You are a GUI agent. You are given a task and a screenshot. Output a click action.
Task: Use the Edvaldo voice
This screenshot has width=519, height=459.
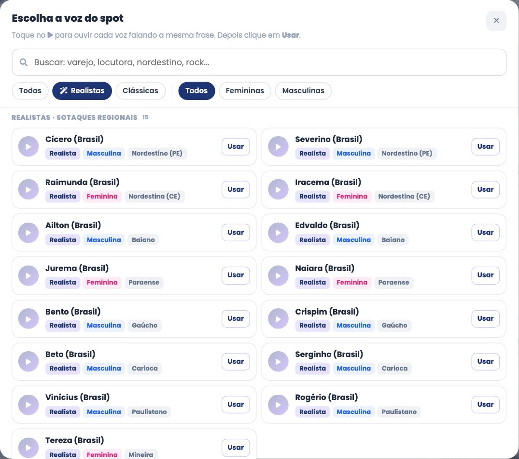point(485,232)
